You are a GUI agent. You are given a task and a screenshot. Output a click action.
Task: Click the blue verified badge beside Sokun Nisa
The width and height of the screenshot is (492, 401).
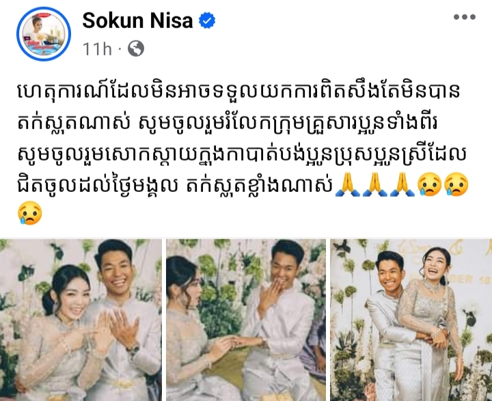pyautogui.click(x=207, y=20)
